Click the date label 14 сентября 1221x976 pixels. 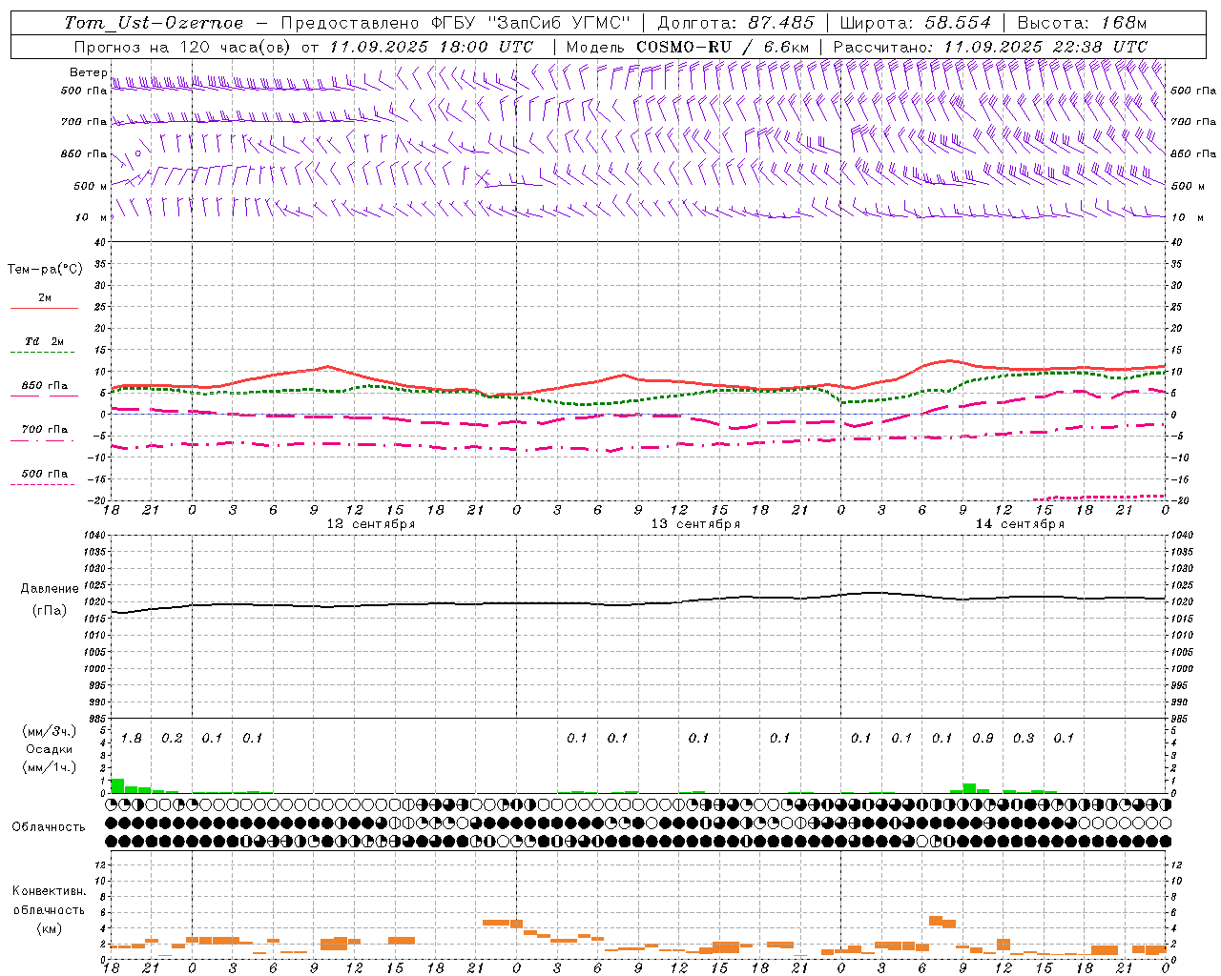click(x=1020, y=524)
